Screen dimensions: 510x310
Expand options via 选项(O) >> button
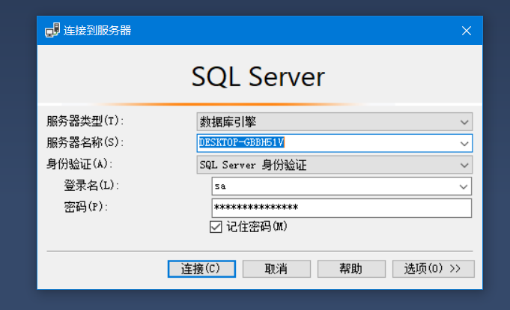[434, 269]
